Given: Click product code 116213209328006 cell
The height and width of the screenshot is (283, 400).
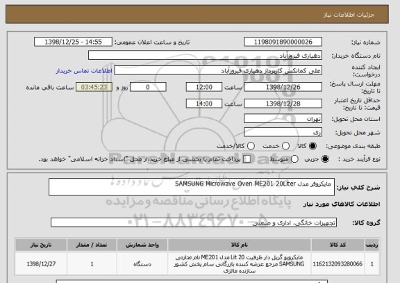Looking at the screenshot, I should [337, 264].
